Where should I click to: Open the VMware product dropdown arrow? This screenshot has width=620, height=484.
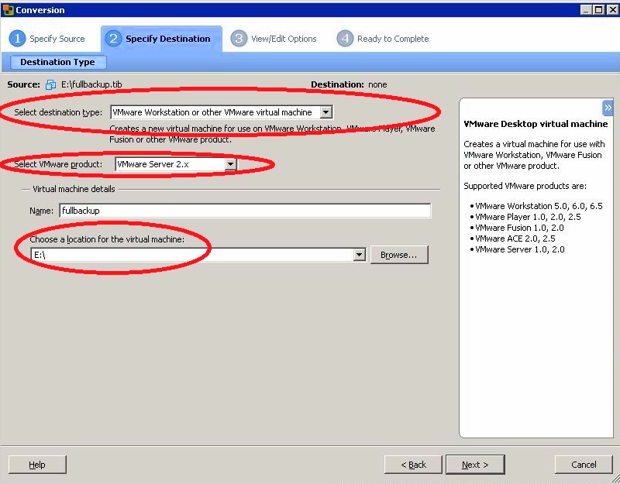click(x=230, y=164)
